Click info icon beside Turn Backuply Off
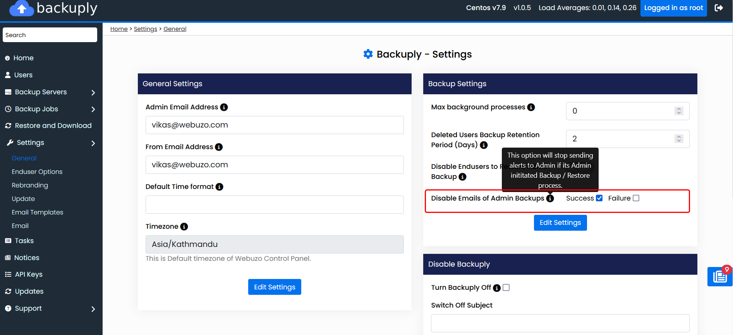The height and width of the screenshot is (335, 733). 497,288
